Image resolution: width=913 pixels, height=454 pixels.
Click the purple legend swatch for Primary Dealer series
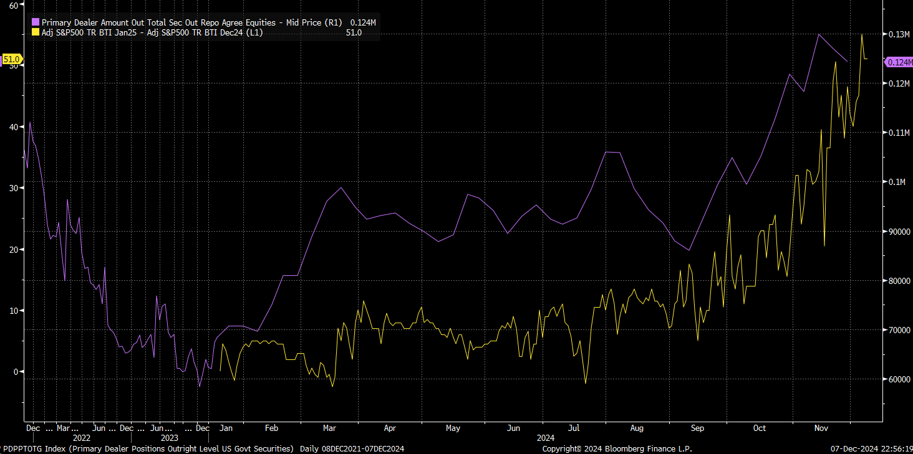[35, 22]
